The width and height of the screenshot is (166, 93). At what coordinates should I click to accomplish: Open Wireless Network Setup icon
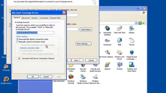(x=95, y=79)
